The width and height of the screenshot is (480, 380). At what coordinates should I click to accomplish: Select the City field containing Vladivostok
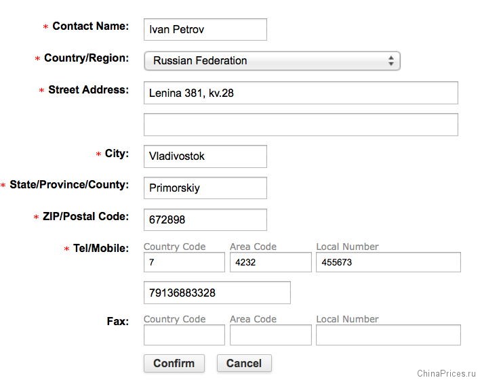[x=205, y=156]
